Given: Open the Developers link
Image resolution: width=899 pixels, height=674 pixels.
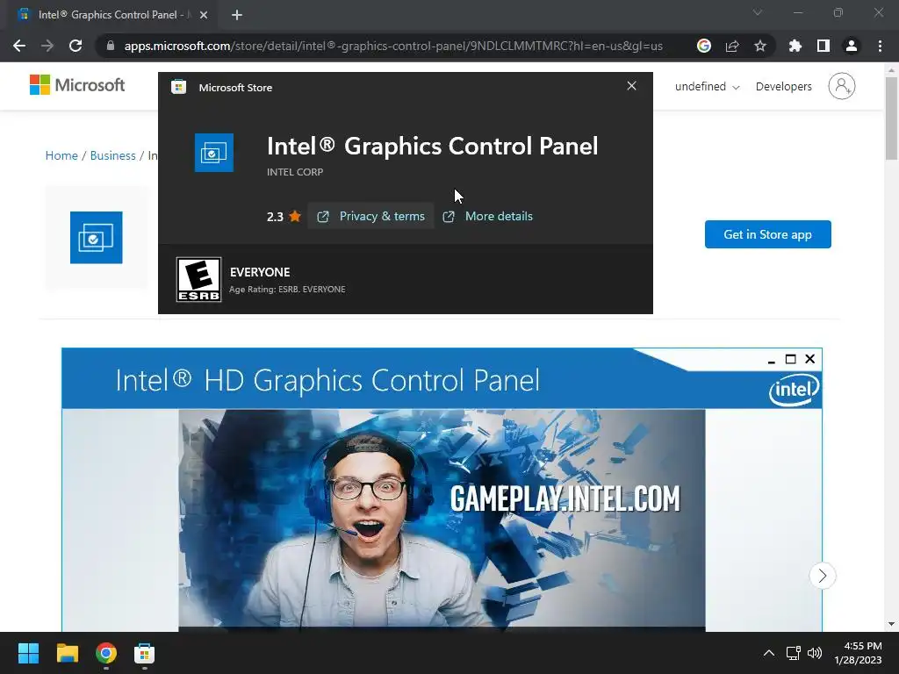Looking at the screenshot, I should [784, 87].
